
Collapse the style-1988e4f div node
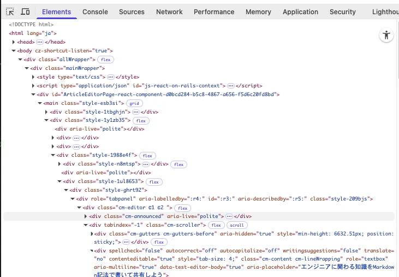[53, 155]
